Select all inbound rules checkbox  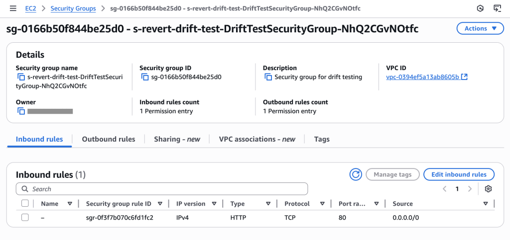[25, 203]
